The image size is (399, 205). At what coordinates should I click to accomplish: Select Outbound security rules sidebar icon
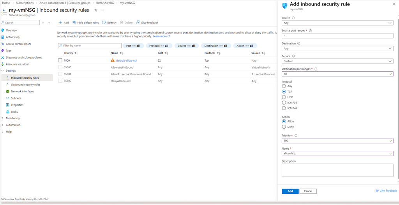(8, 84)
